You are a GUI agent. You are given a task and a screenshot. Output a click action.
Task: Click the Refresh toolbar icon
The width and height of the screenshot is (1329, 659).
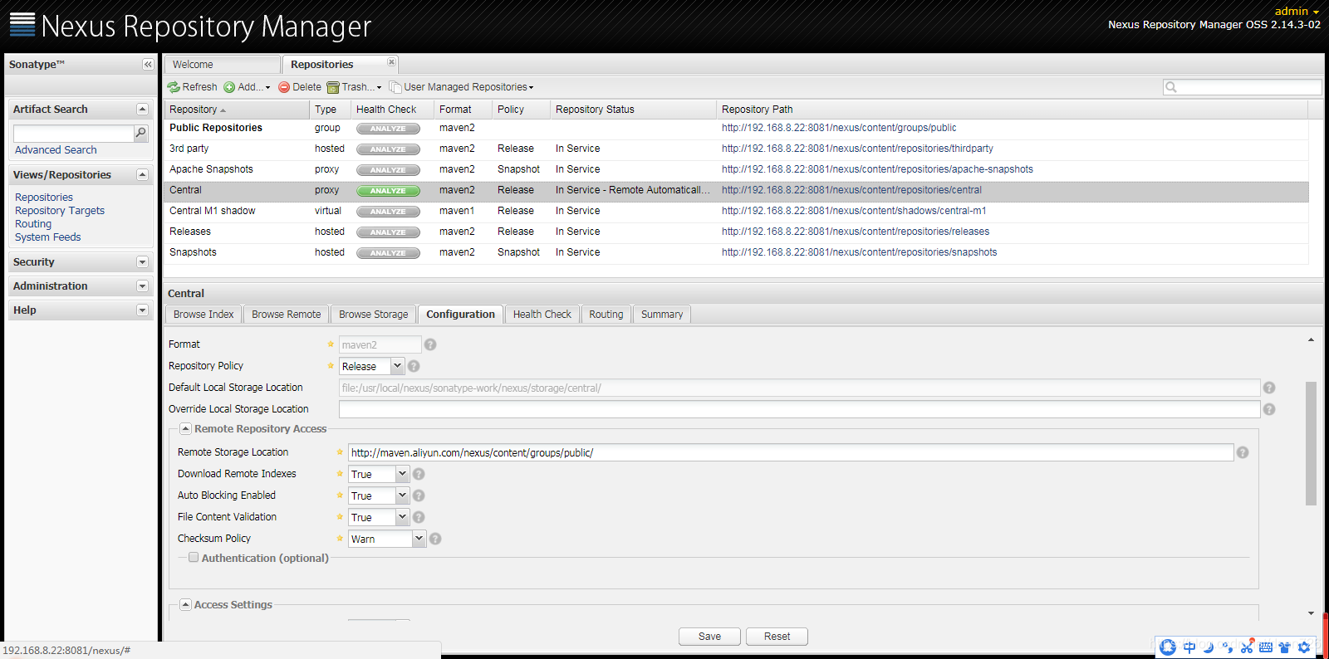click(174, 87)
